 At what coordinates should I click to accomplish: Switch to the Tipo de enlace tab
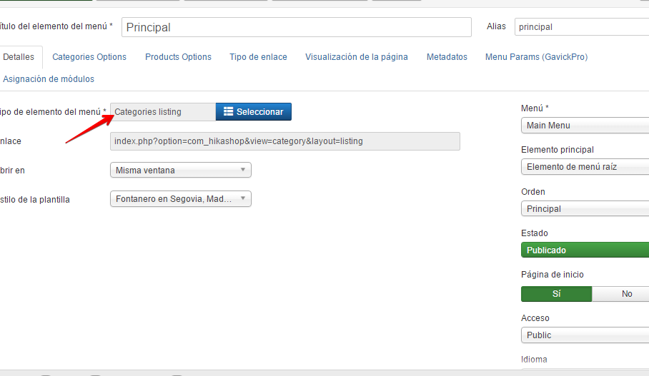(258, 57)
